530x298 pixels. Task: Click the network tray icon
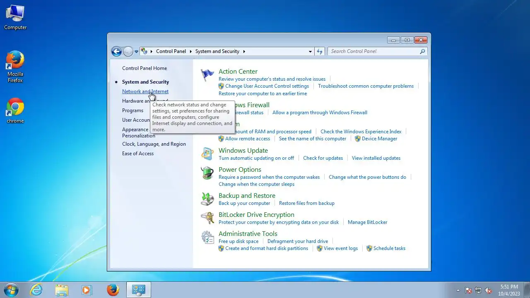pyautogui.click(x=478, y=290)
